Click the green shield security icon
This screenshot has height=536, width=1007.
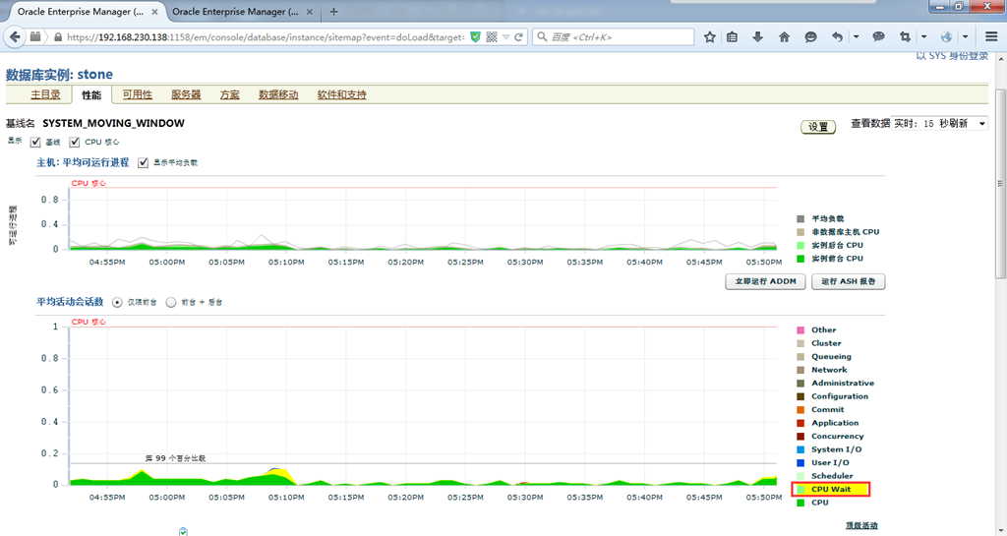click(x=475, y=36)
